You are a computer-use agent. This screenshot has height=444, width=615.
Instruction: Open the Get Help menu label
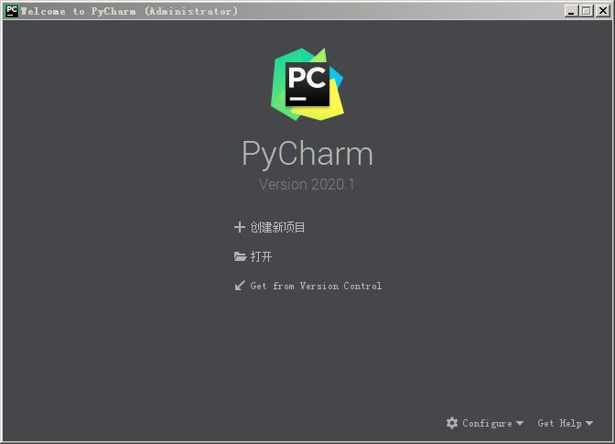560,423
